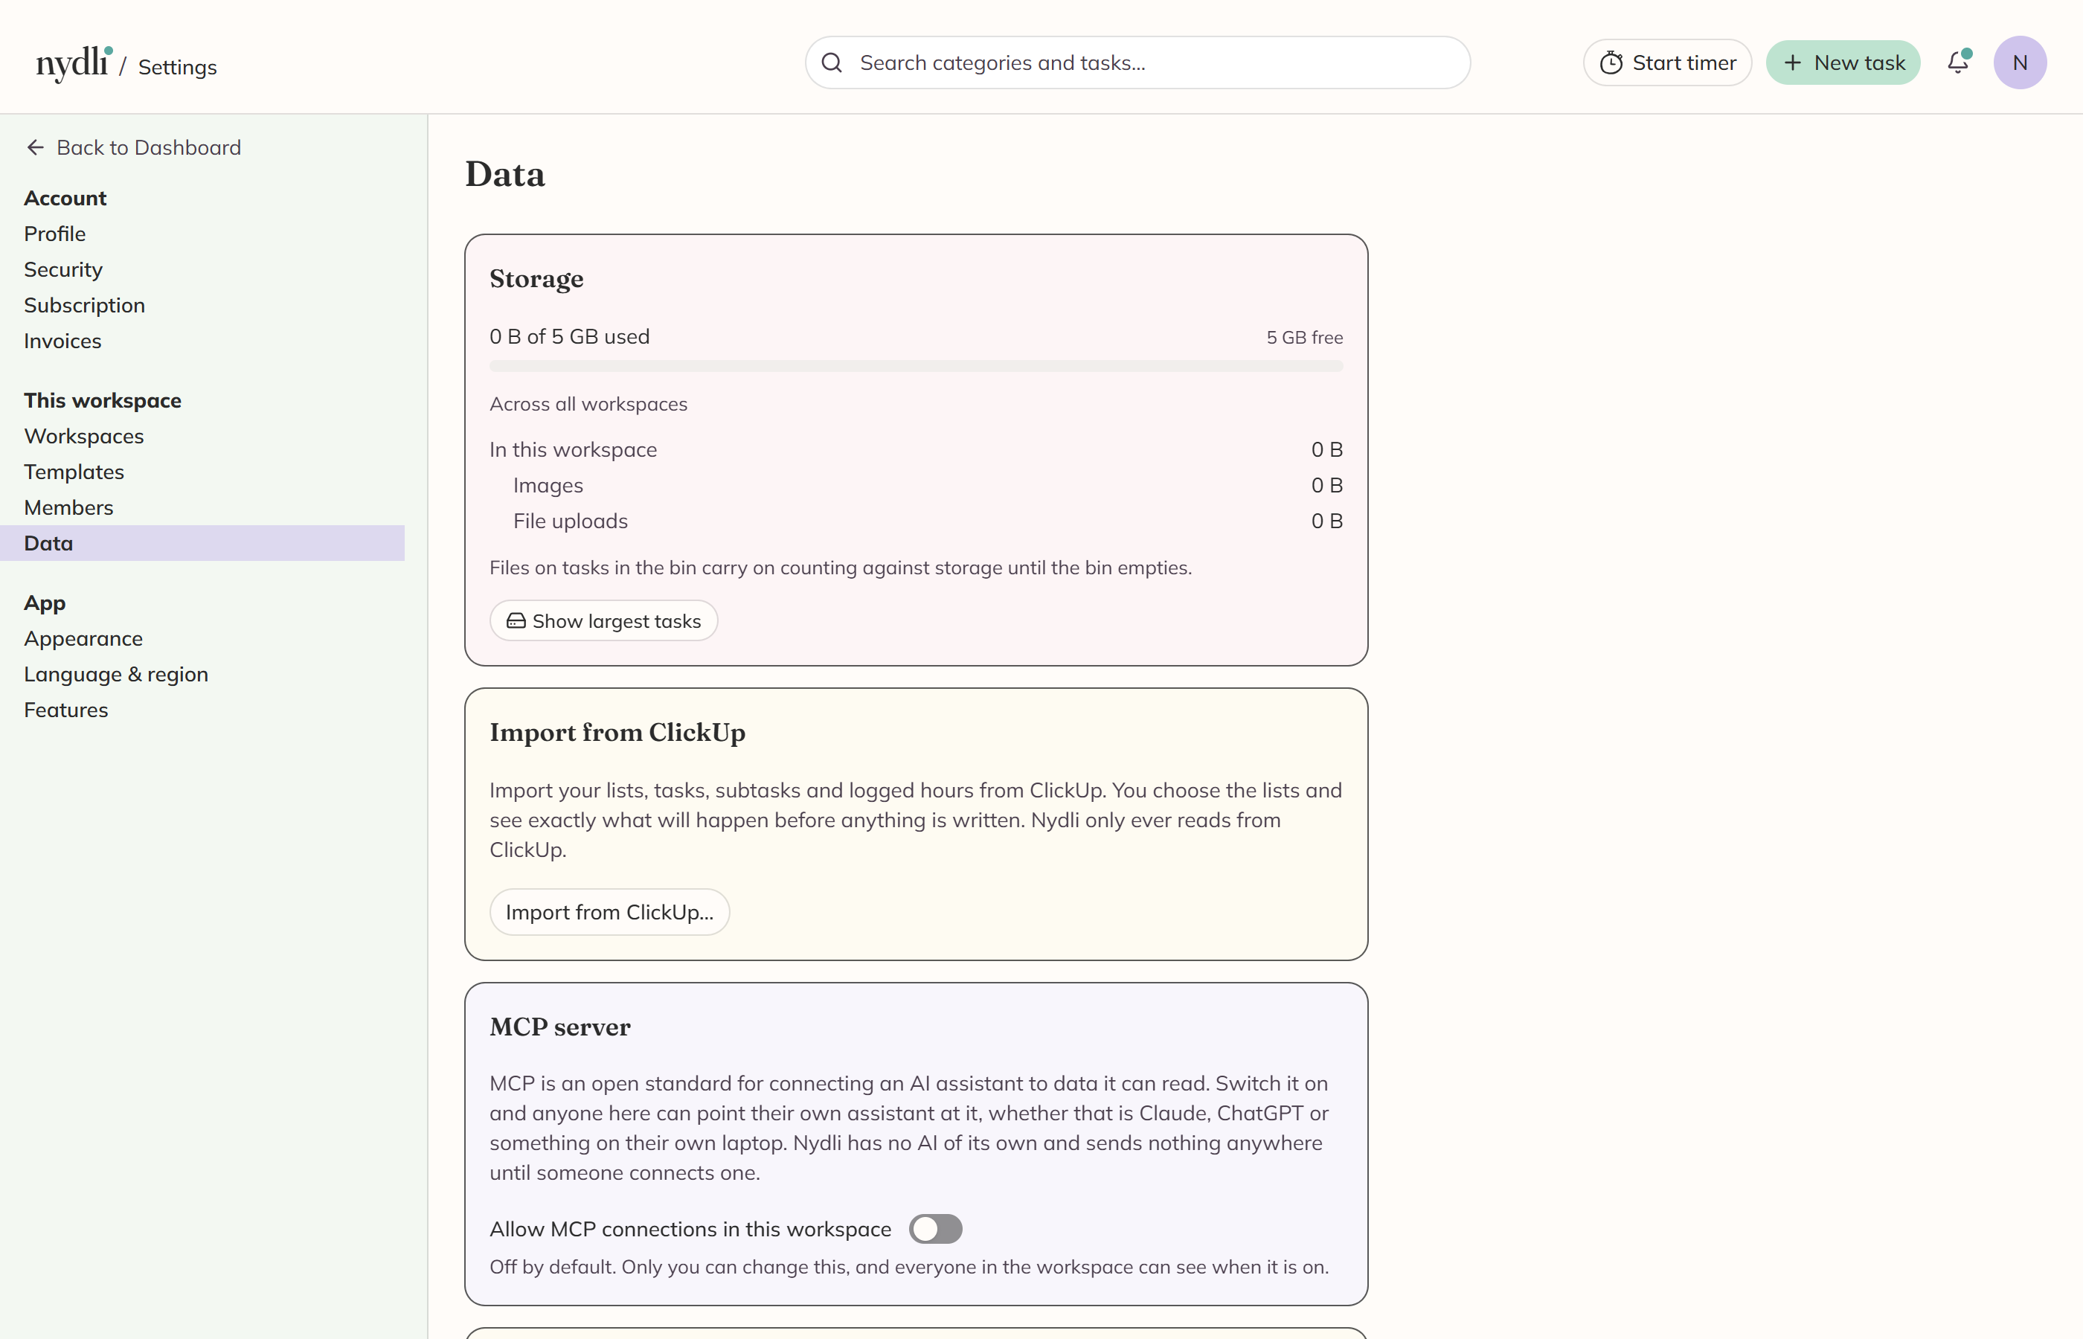Click the 'In this workspace' row
This screenshot has width=2083, height=1339.
(x=917, y=449)
